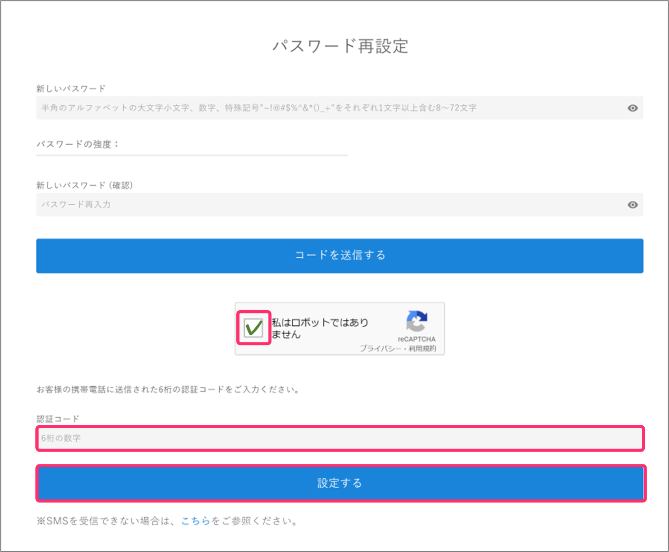The height and width of the screenshot is (552, 669).
Task: Open the reCAPTCHA 利用規約 link
Action: [x=422, y=349]
